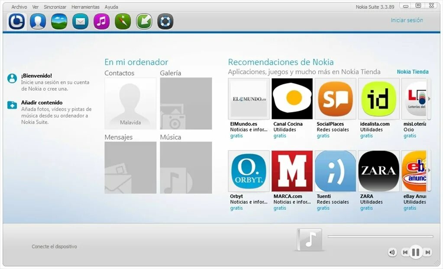443x269 pixels.
Task: Open the Música tile
Action: [x=186, y=168]
